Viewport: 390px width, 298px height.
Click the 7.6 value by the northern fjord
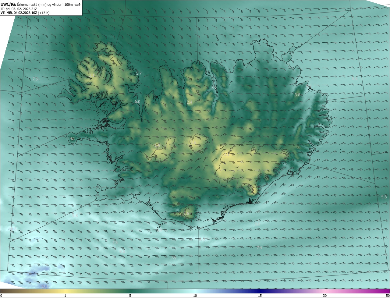point(214,87)
